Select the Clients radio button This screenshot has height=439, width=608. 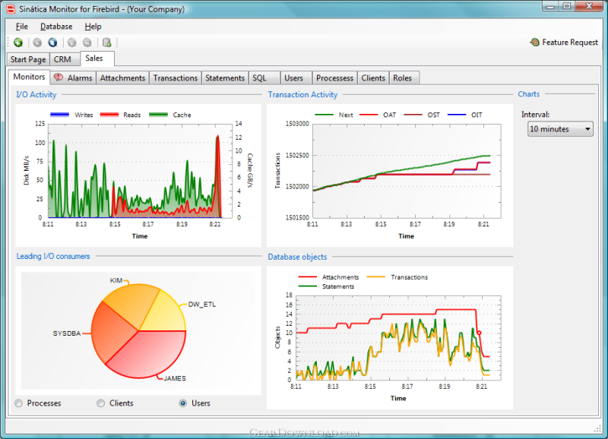coord(101,403)
